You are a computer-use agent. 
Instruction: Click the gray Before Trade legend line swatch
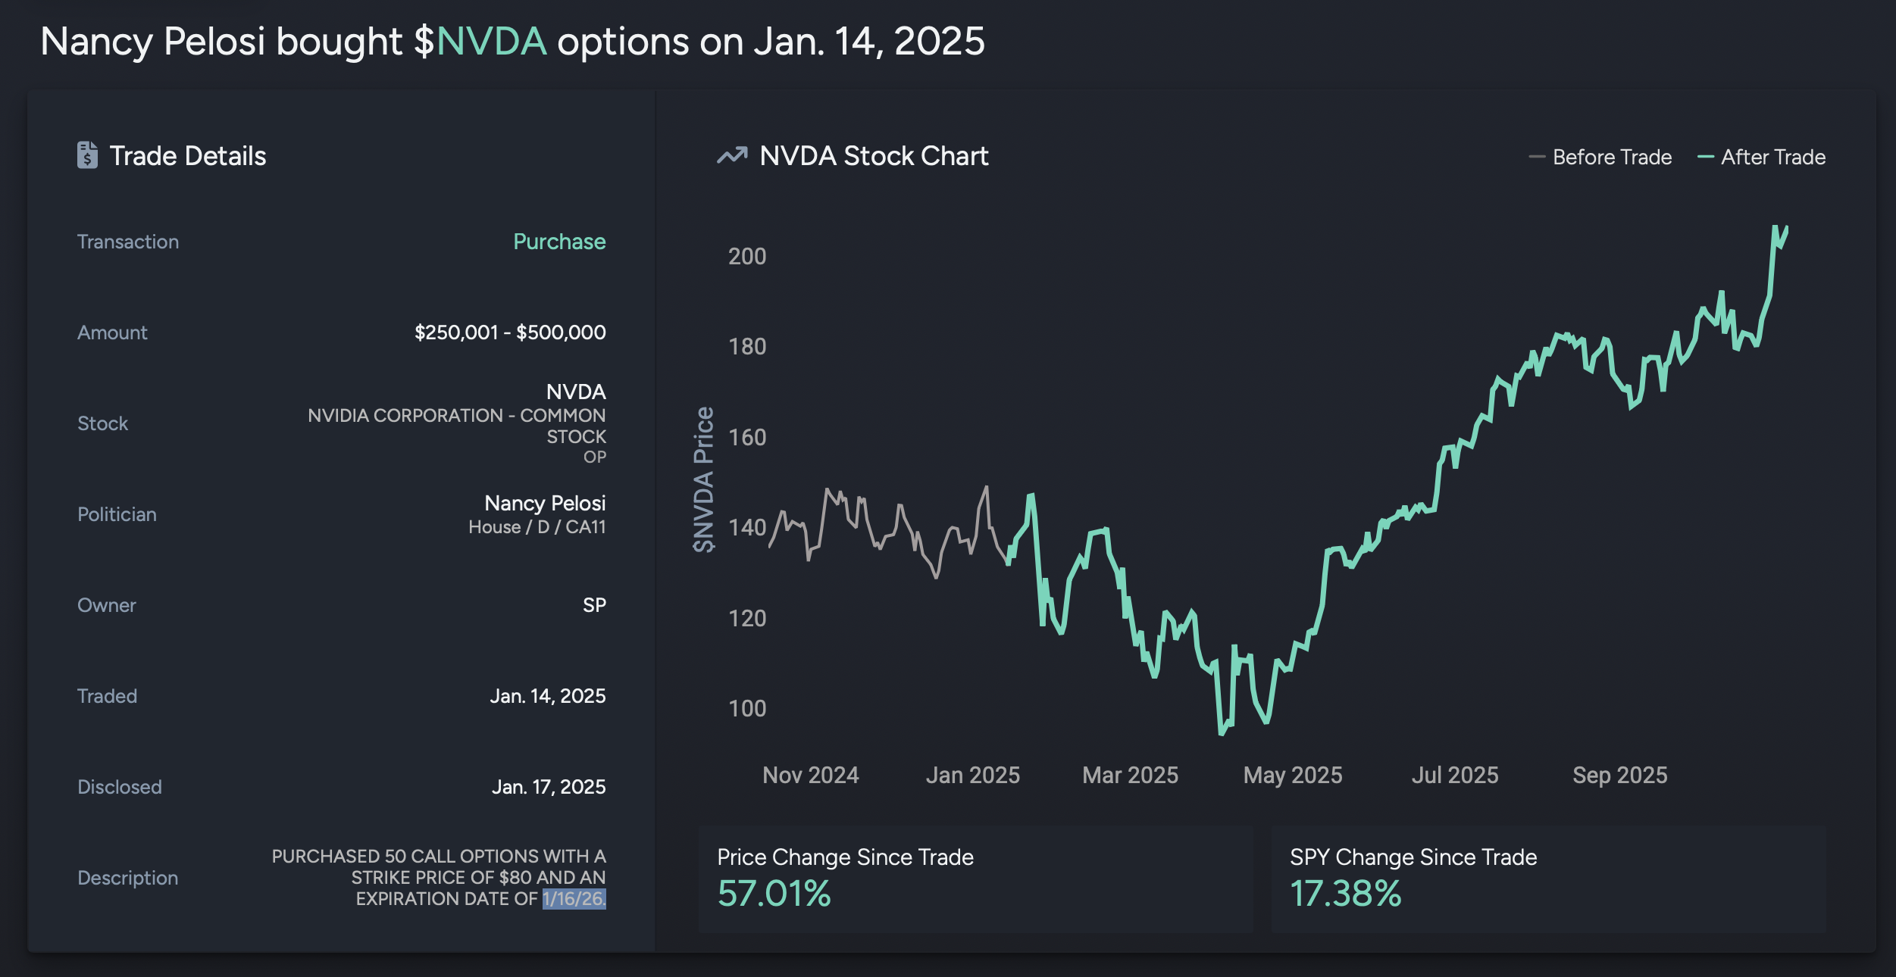point(1537,157)
